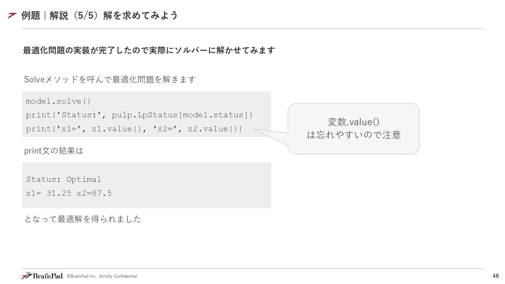Click the model.solve() code line
The height and width of the screenshot is (284, 505).
58,101
